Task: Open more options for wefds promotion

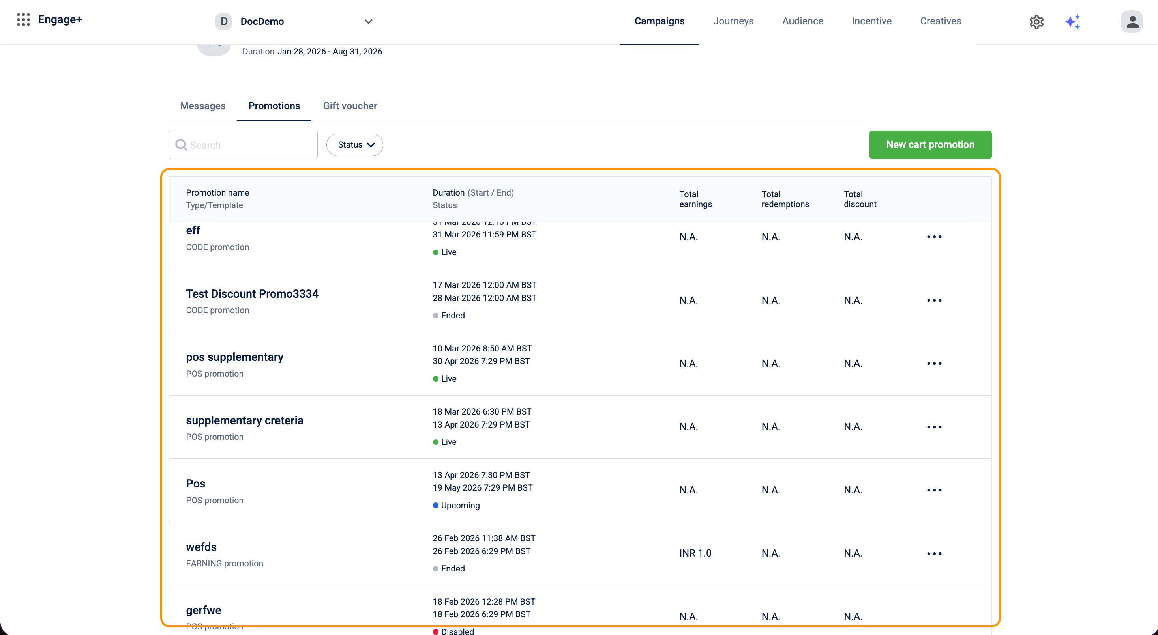Action: pyautogui.click(x=934, y=553)
